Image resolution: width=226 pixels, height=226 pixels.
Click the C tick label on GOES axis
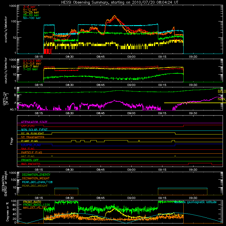pos(15,88)
